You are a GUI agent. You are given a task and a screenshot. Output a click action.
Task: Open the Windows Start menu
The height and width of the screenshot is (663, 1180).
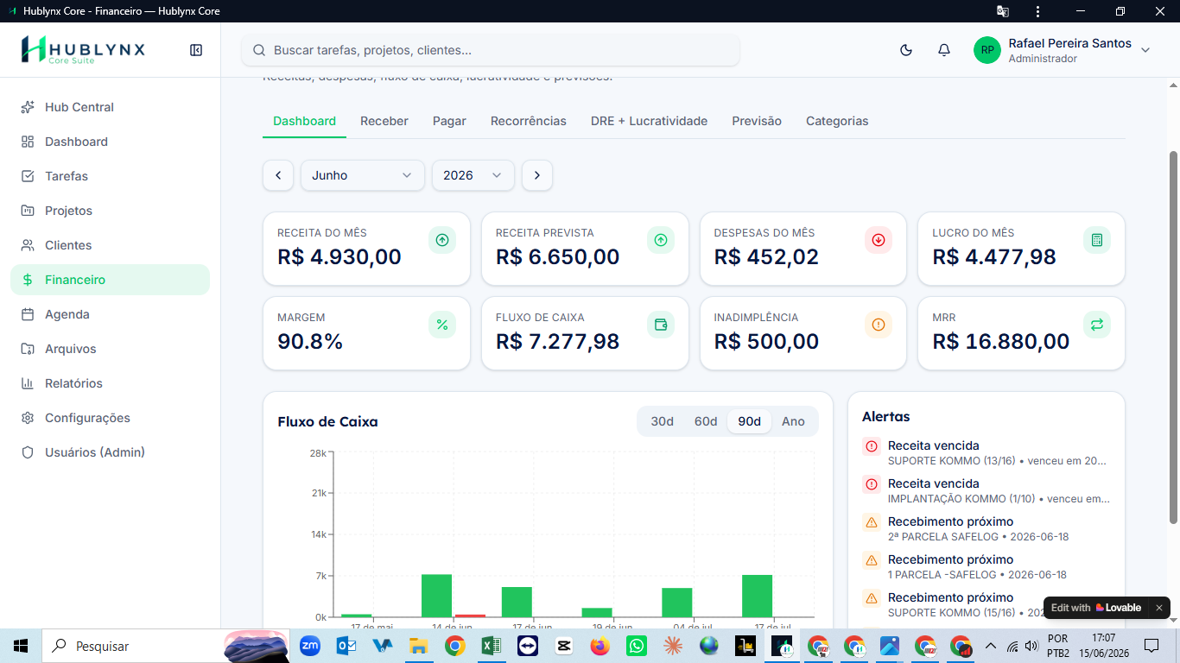(x=21, y=646)
